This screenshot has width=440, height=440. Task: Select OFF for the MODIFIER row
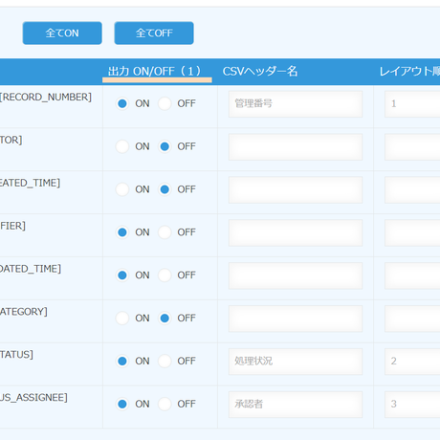[165, 232]
